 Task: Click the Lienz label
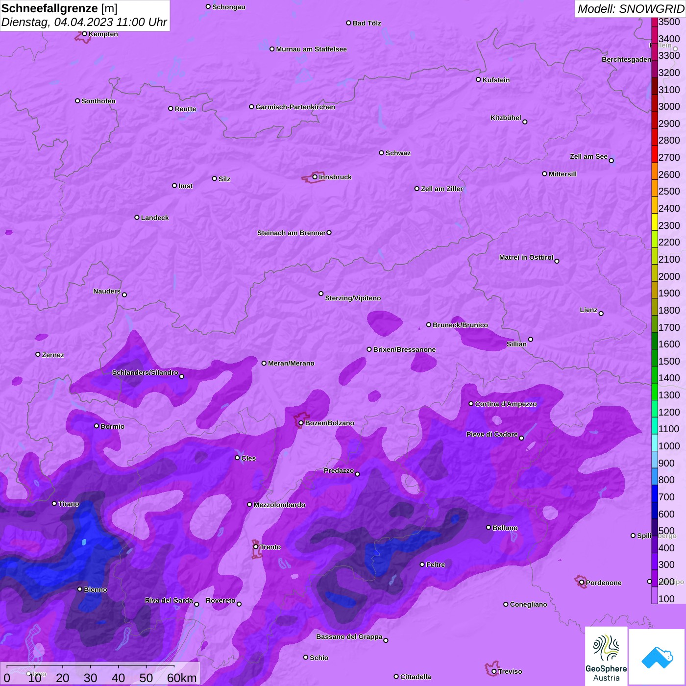[x=588, y=310]
